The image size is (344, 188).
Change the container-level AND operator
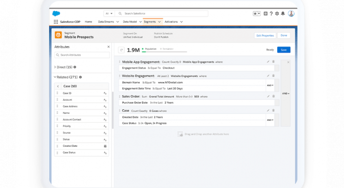(286, 94)
